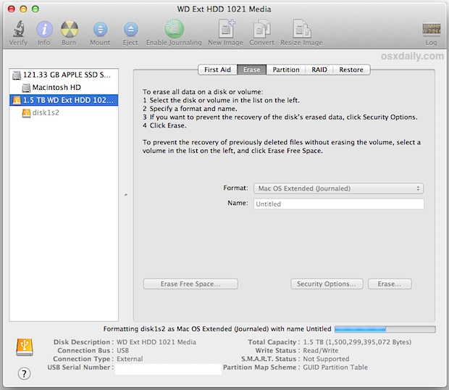
Task: Click the 'Formatting disk1s2' status message
Action: tap(217, 329)
